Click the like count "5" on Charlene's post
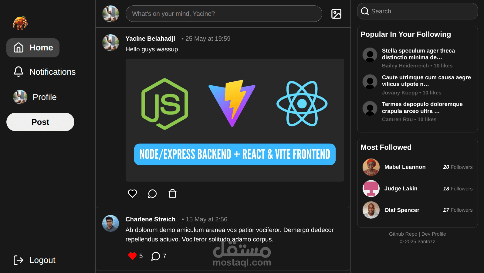This screenshot has height=273, width=484. [141, 256]
